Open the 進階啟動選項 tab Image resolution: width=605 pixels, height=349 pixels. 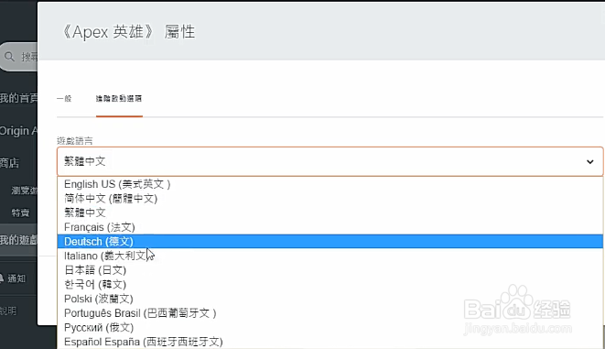click(119, 98)
